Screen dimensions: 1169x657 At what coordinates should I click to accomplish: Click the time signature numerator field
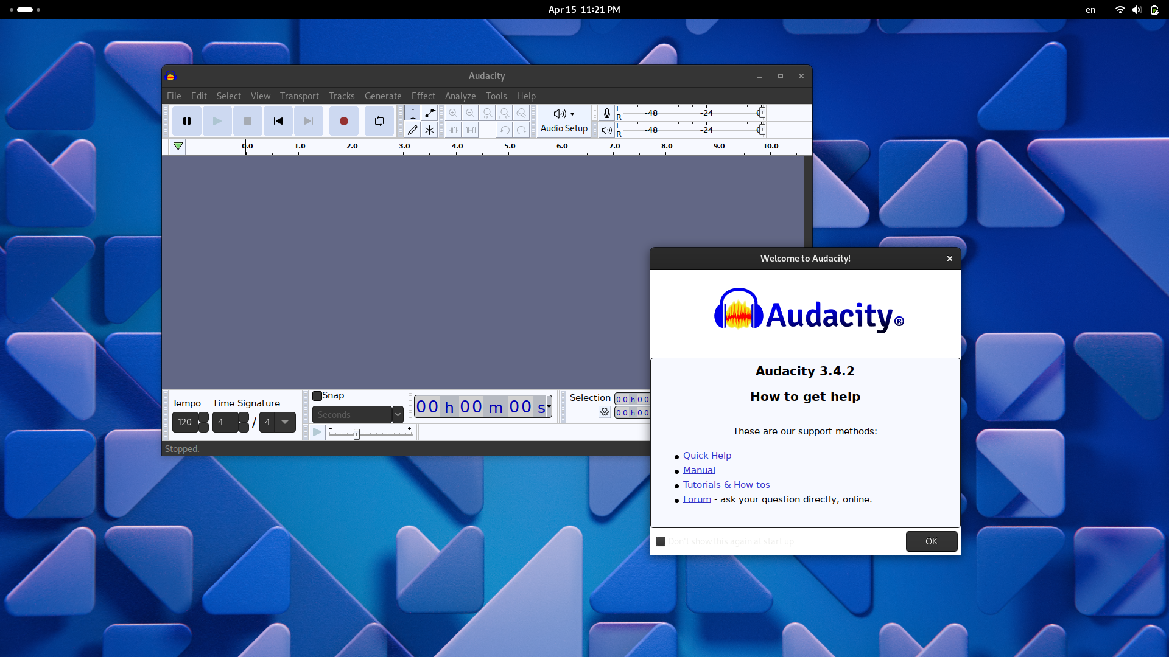tap(225, 422)
